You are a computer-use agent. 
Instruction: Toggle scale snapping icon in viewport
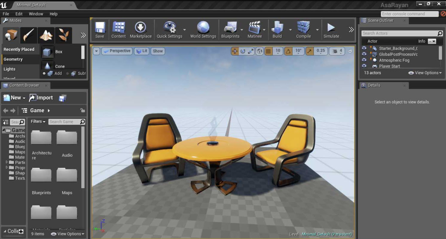tap(309, 51)
